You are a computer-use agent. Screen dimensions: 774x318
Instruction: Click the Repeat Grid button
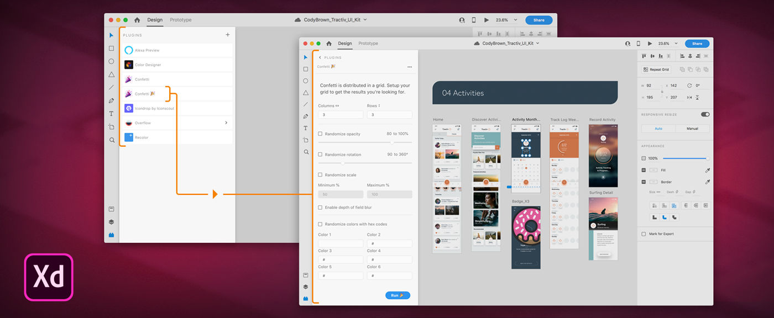click(x=656, y=70)
